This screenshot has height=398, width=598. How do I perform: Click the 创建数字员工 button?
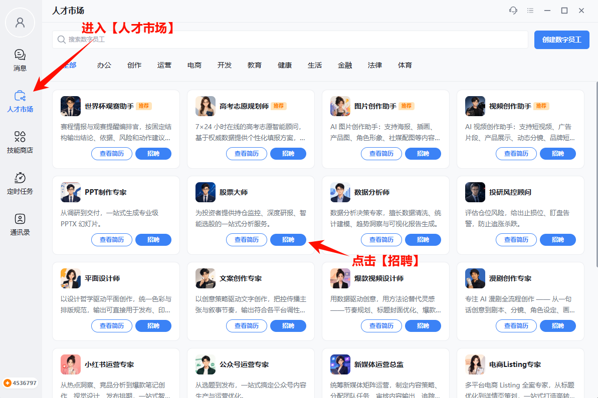point(562,40)
